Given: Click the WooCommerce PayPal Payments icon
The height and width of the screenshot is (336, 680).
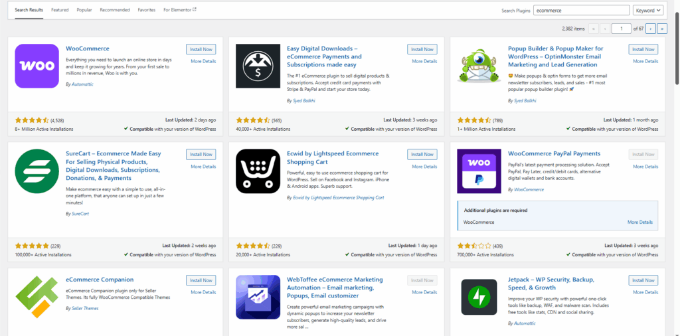Looking at the screenshot, I should click(479, 171).
